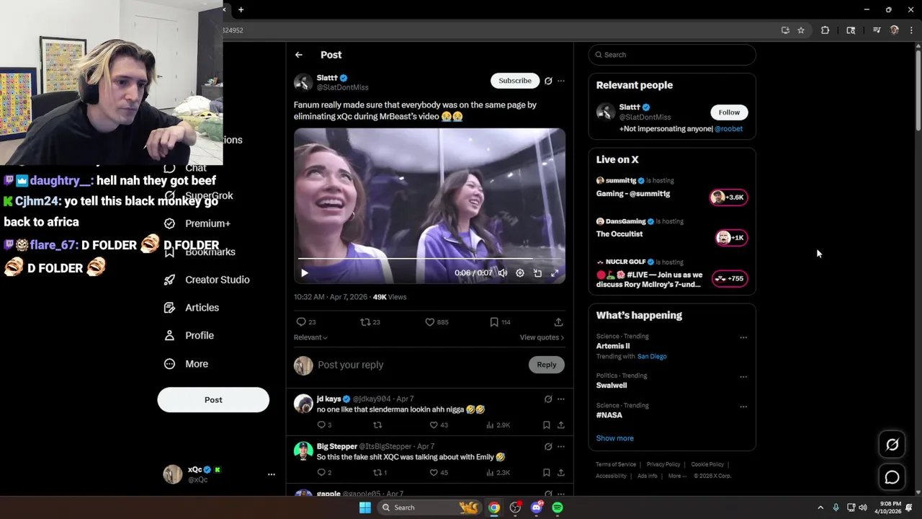Click the X search box
This screenshot has width=922, height=519.
pos(672,55)
